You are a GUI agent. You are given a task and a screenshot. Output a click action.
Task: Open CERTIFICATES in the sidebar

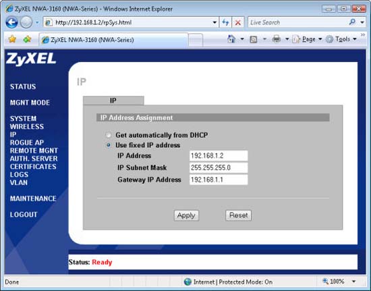33,167
